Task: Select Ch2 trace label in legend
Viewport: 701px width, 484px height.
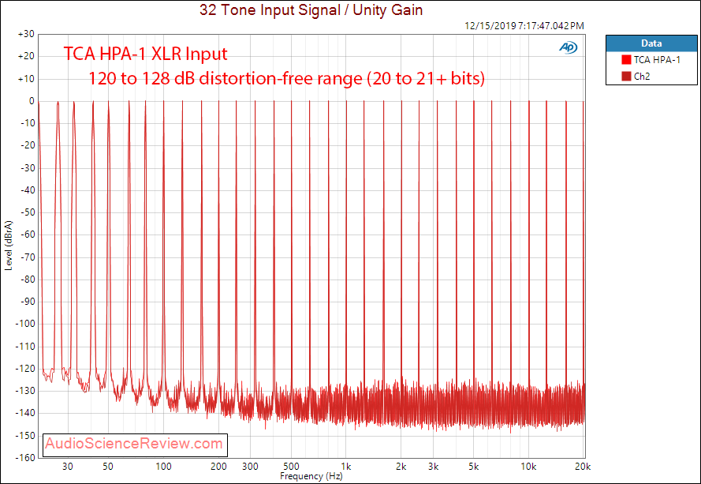Action: [x=642, y=76]
